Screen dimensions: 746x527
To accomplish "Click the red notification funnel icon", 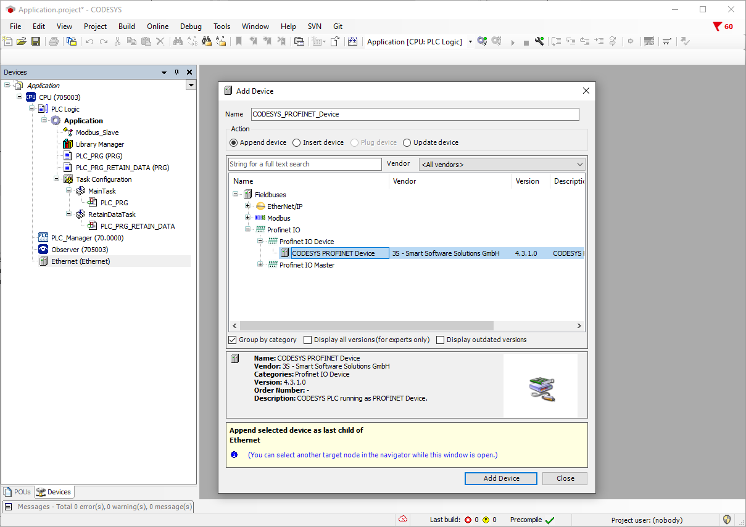I will (x=717, y=27).
